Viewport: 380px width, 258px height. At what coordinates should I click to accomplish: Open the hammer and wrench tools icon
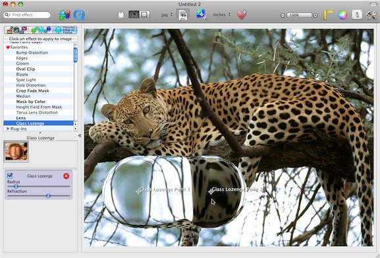[371, 15]
